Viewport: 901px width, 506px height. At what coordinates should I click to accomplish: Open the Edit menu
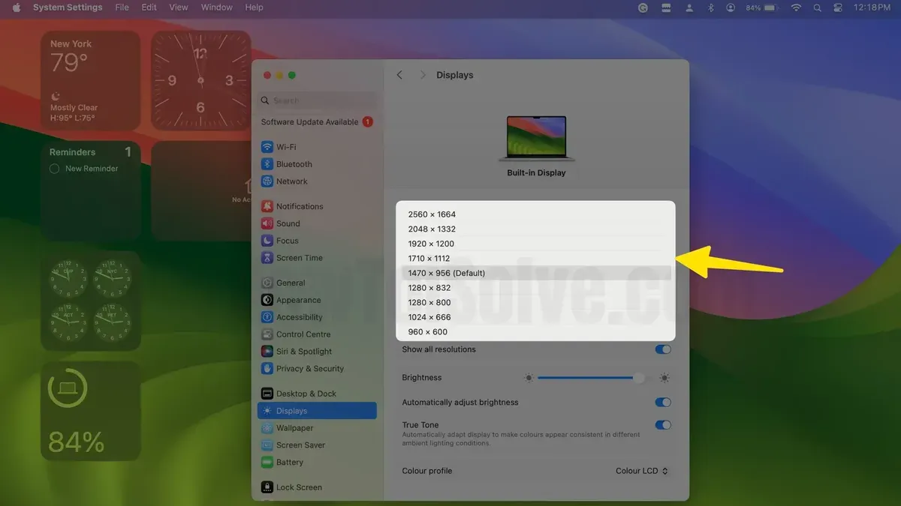pyautogui.click(x=149, y=7)
